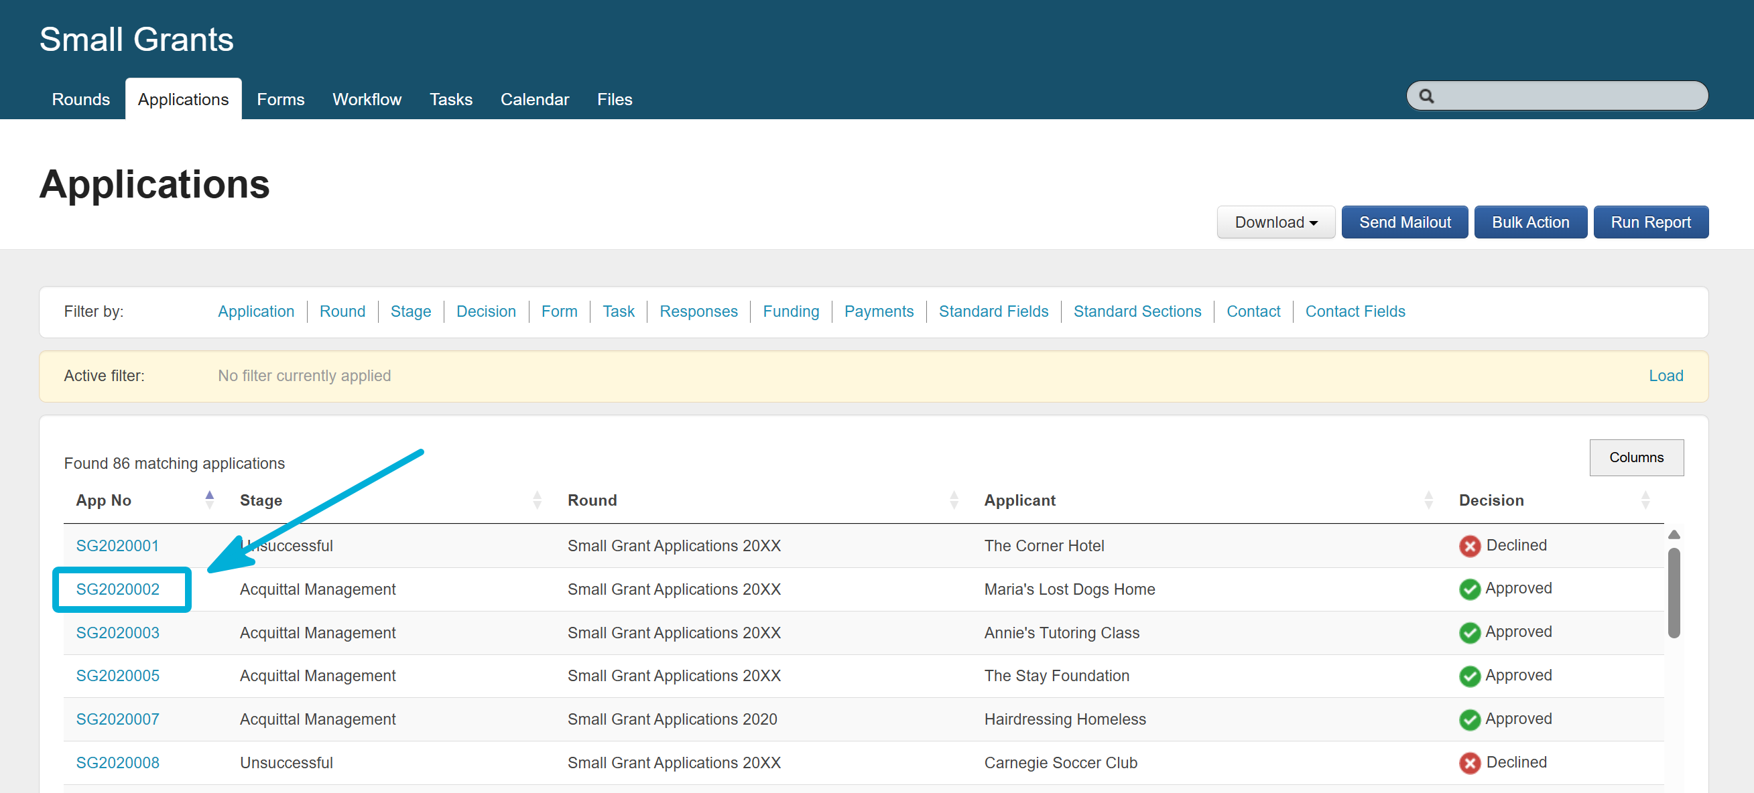Open application SG2020005
Screen dimensions: 1754x793
pyautogui.click(x=118, y=676)
